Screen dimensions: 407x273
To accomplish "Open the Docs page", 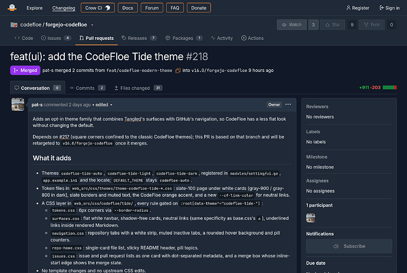I will click(x=128, y=8).
